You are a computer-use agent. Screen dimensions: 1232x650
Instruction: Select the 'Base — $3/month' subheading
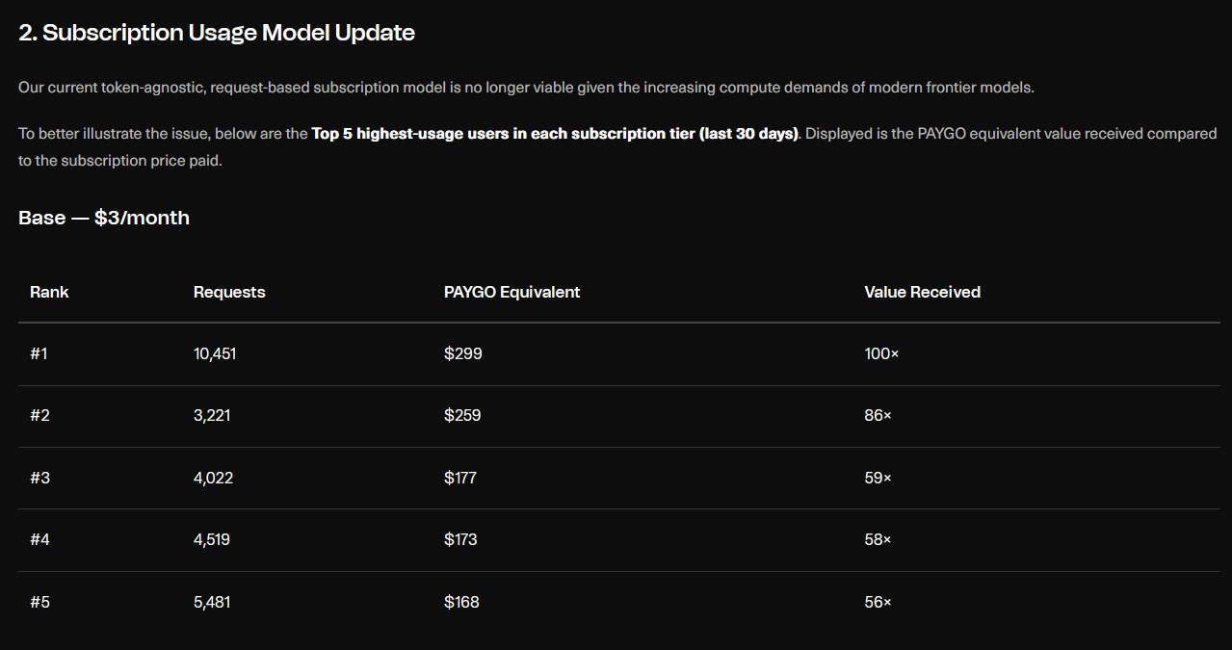[104, 218]
